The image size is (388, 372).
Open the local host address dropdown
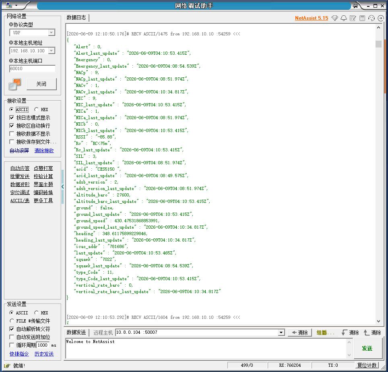[x=52, y=51]
